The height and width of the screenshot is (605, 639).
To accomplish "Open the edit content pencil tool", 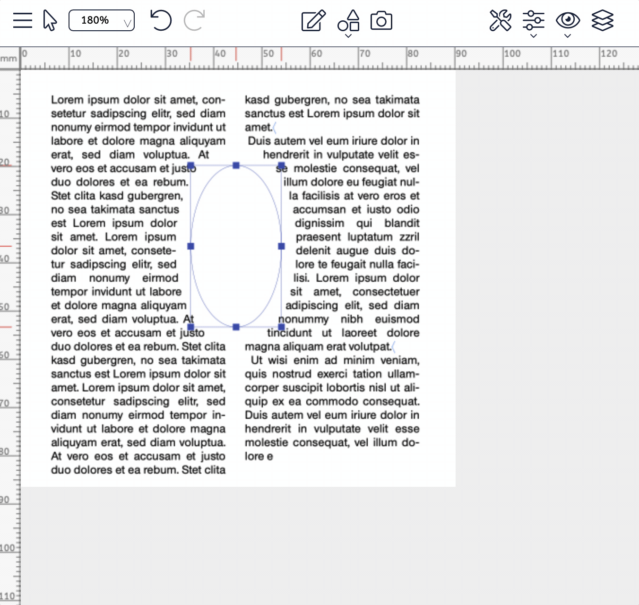I will click(312, 20).
